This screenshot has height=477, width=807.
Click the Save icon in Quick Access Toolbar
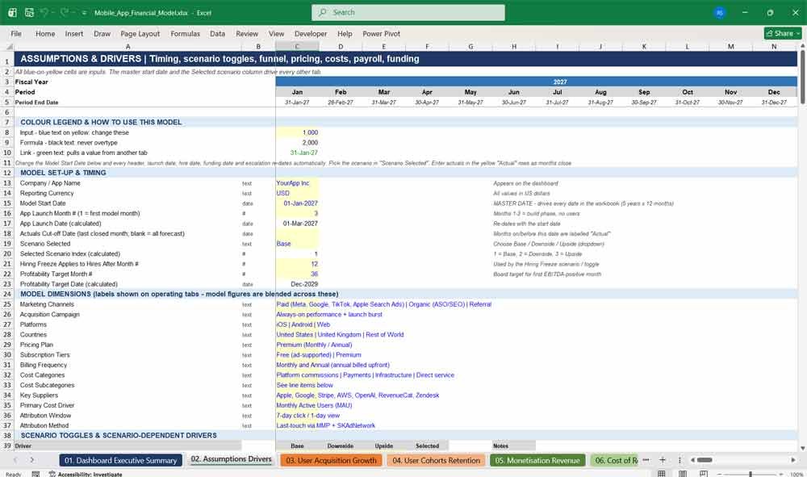[29, 12]
